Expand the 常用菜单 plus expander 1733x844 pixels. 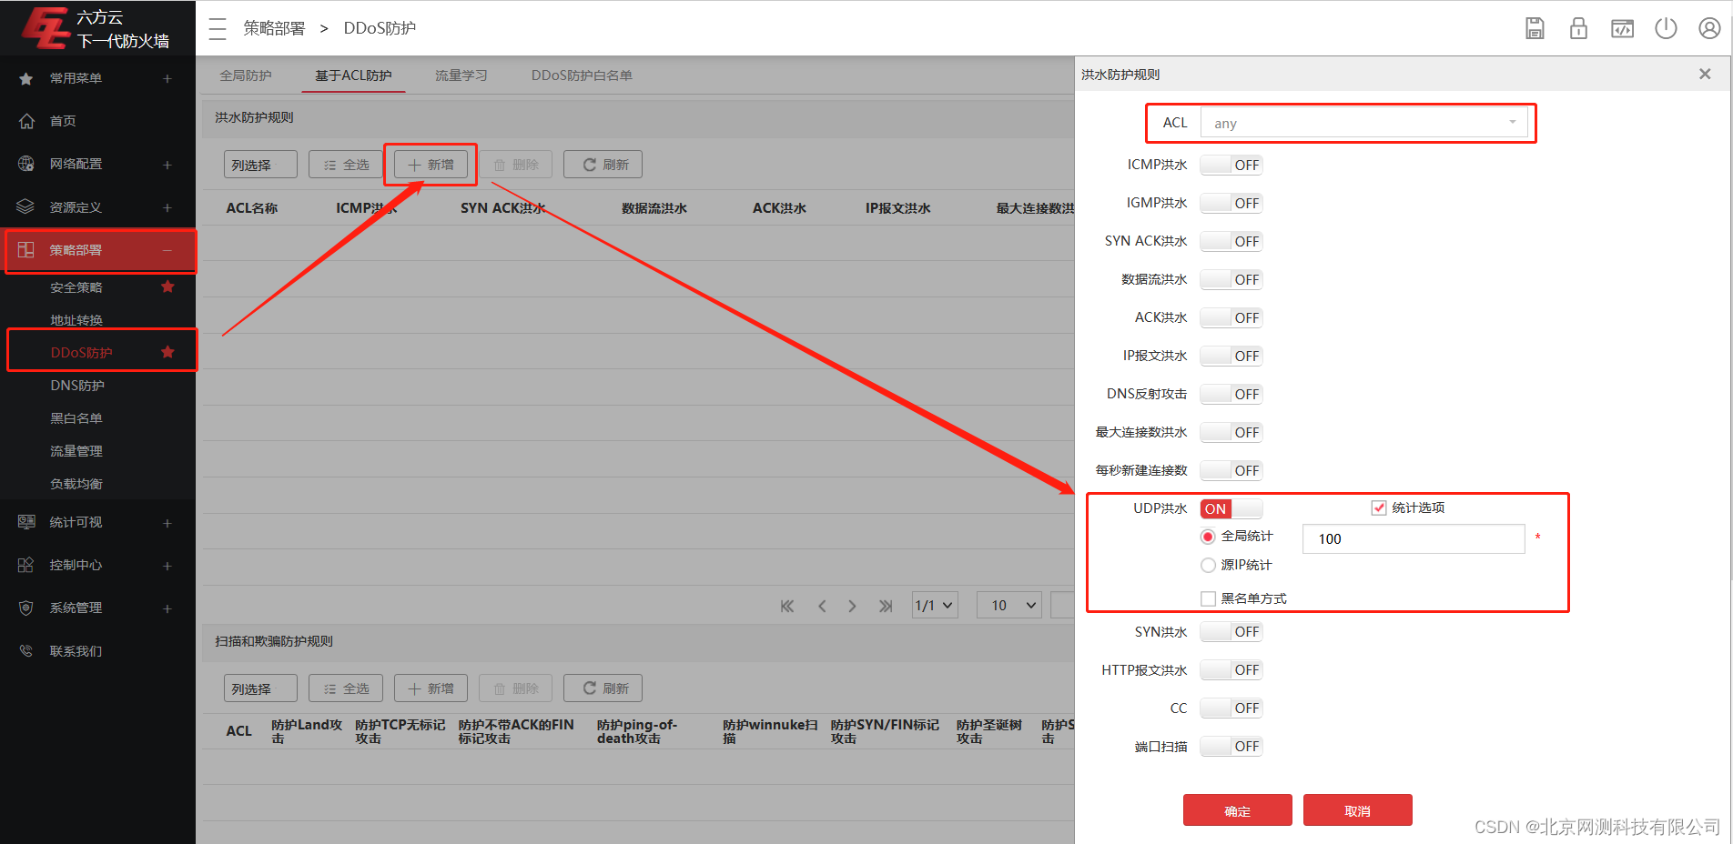(x=167, y=78)
